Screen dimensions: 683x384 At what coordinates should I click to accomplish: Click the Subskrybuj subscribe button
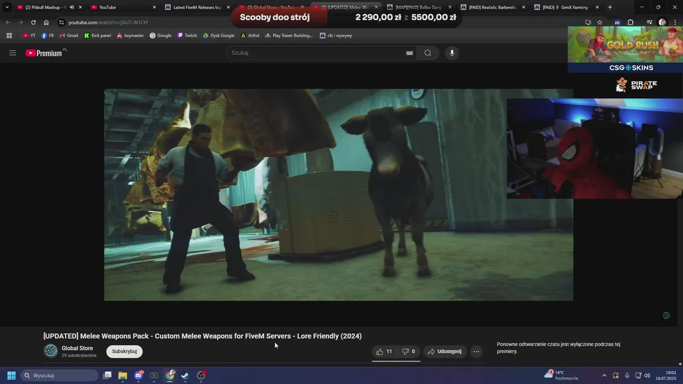point(124,351)
